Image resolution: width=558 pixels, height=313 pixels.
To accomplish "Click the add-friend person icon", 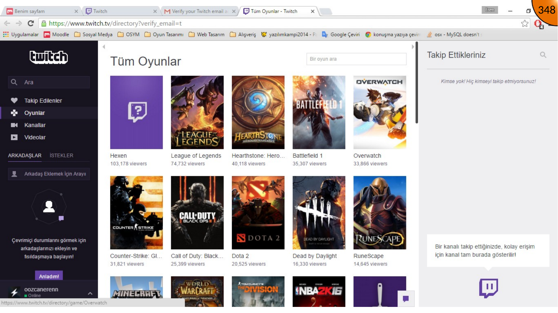I will (x=14, y=174).
